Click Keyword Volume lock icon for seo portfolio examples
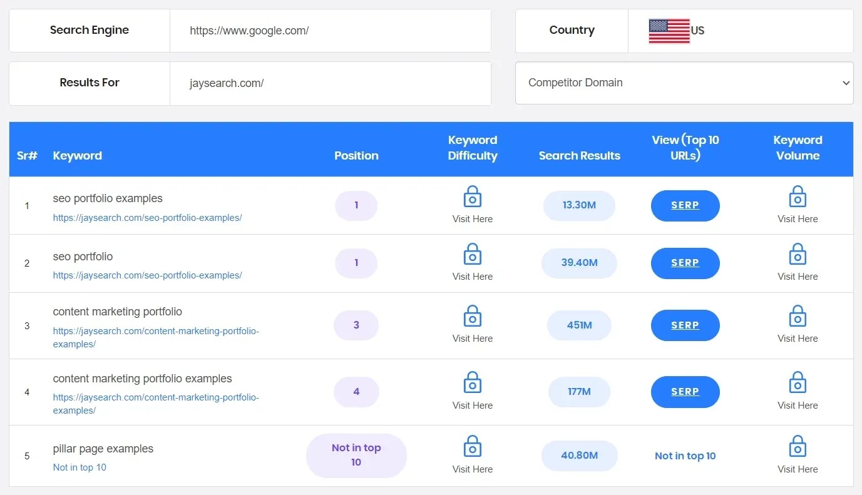 tap(798, 196)
